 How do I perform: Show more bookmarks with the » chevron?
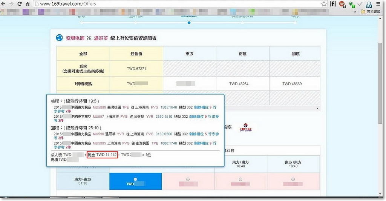tap(355, 12)
